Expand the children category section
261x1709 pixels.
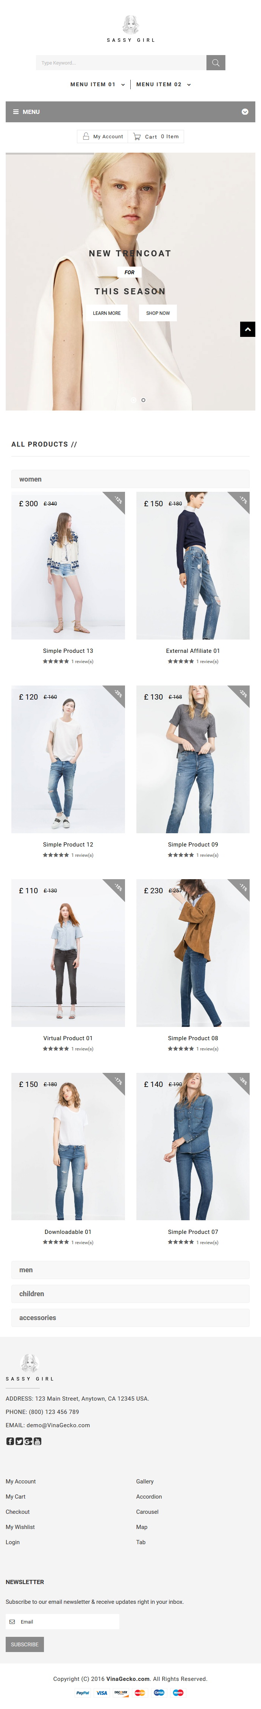pyautogui.click(x=130, y=1294)
